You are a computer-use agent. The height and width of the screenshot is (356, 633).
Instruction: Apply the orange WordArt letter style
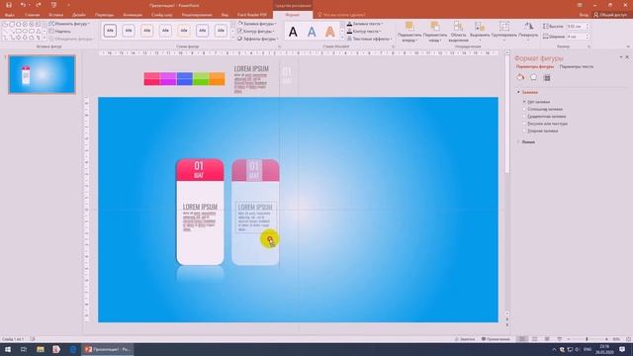[x=329, y=32]
